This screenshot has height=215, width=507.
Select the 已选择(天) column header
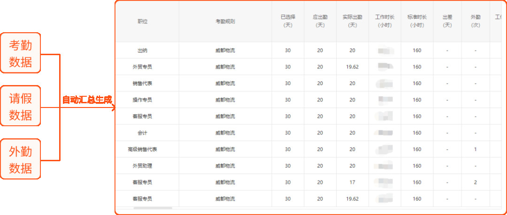288,21
